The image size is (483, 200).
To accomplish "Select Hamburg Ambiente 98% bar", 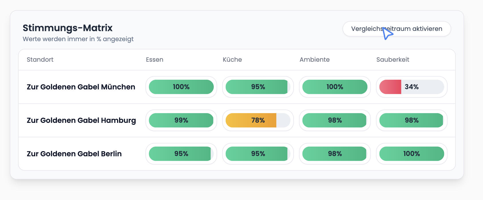I will tap(335, 120).
